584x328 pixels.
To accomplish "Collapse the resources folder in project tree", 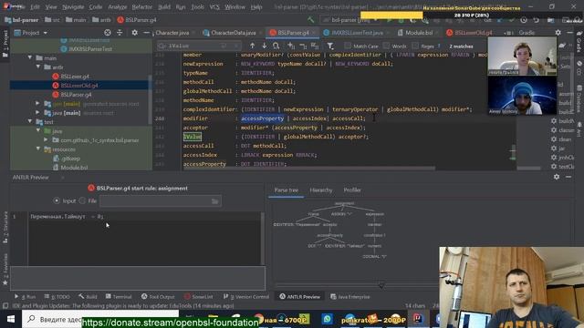I will pyautogui.click(x=38, y=149).
